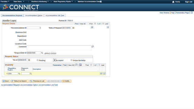The width and height of the screenshot is (194, 109).
Task: Click View All in Request Details header
Action: pos(82,24)
